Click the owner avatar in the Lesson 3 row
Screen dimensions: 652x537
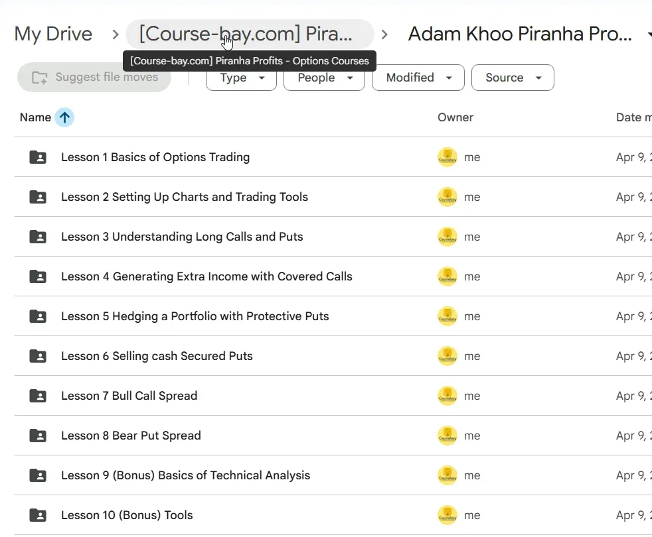[448, 237]
